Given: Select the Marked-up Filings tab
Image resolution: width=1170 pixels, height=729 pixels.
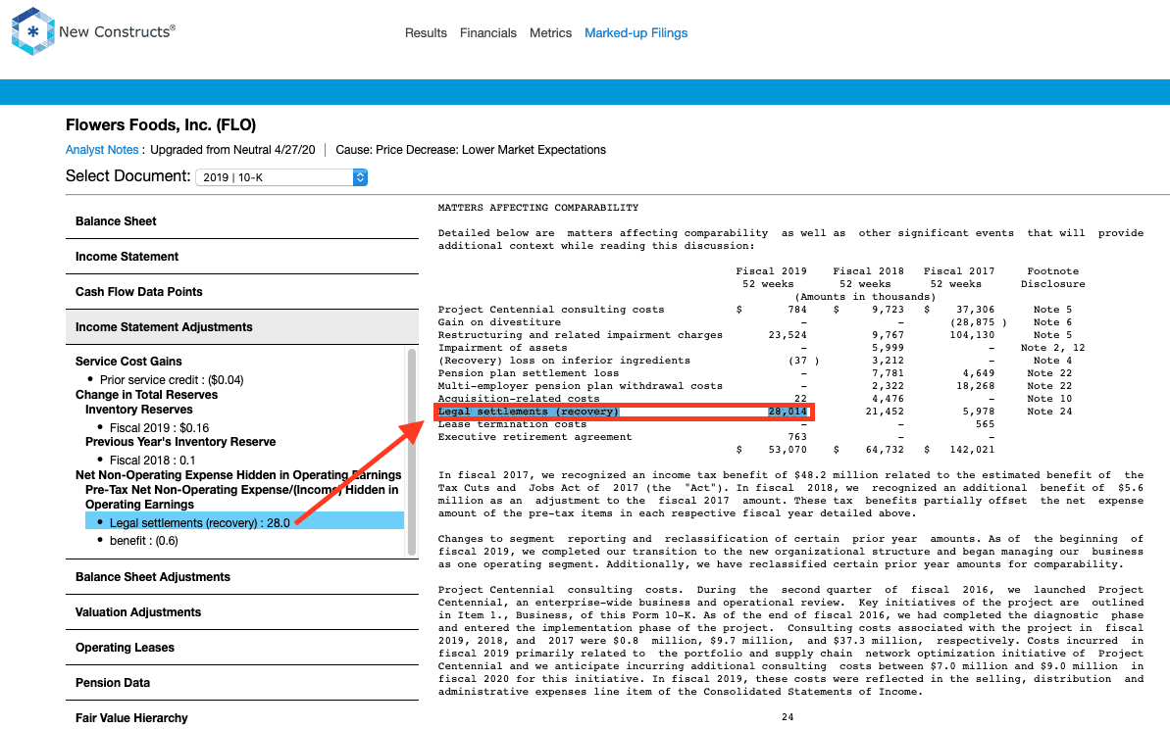Looking at the screenshot, I should coord(636,32).
